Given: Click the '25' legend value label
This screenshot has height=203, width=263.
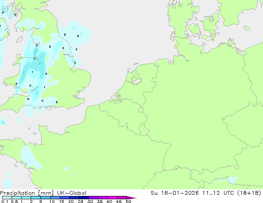Looking at the screenshot, I should [80, 201].
